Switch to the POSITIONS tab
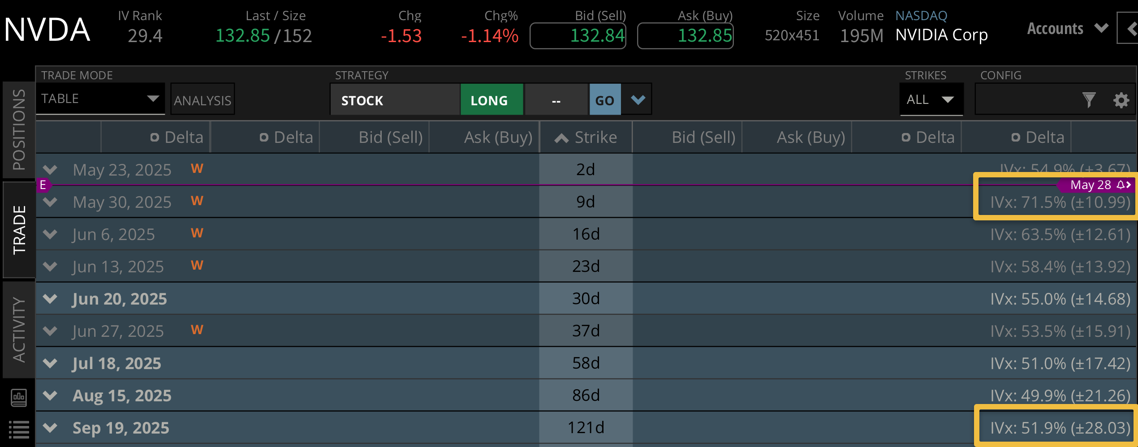 (x=19, y=130)
